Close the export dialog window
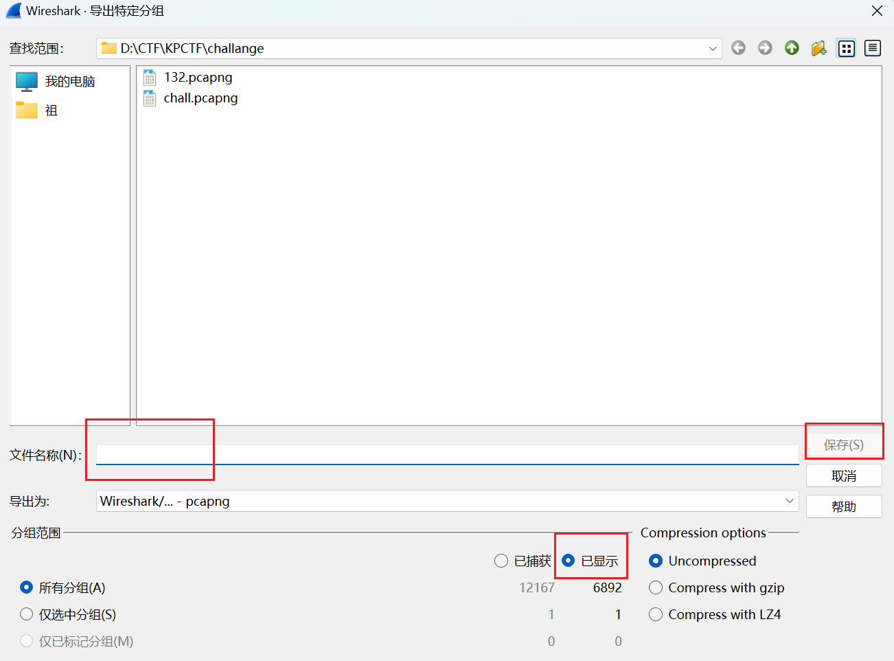The image size is (894, 661). point(877,11)
